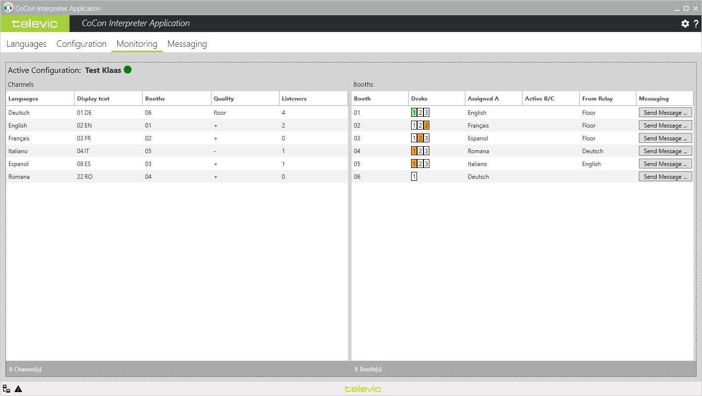Open the Messaging tab

187,44
